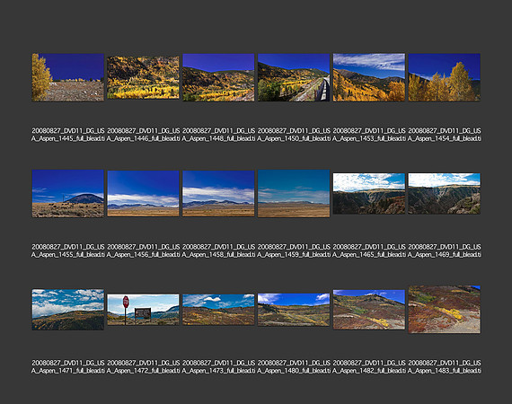This screenshot has width=512, height=404.
Task: Click the filename label ending Aspen_1445_full_bleed
Action: point(68,135)
